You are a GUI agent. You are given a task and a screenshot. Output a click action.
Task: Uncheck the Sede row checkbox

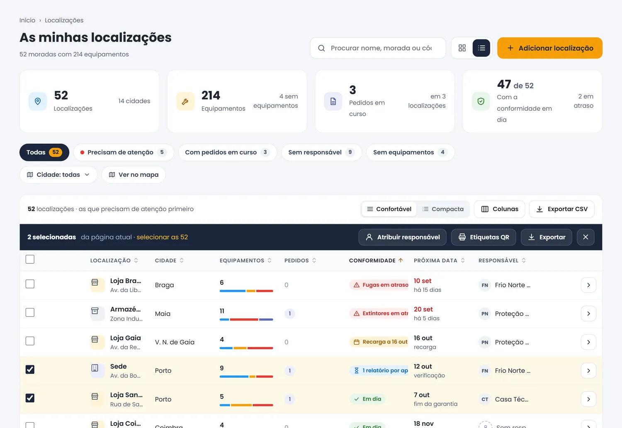coord(30,369)
